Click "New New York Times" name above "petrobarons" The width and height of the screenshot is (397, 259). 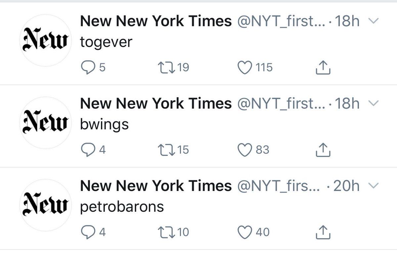click(x=156, y=186)
